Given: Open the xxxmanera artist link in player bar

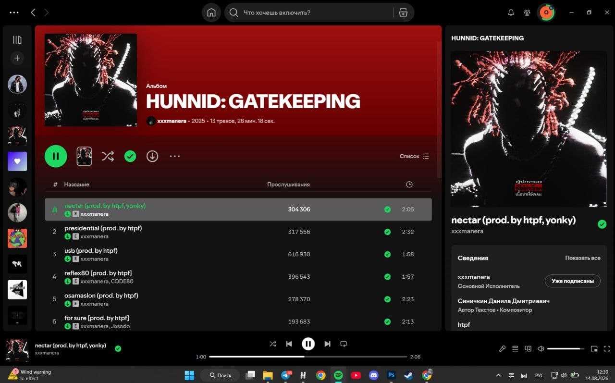Looking at the screenshot, I should point(47,353).
